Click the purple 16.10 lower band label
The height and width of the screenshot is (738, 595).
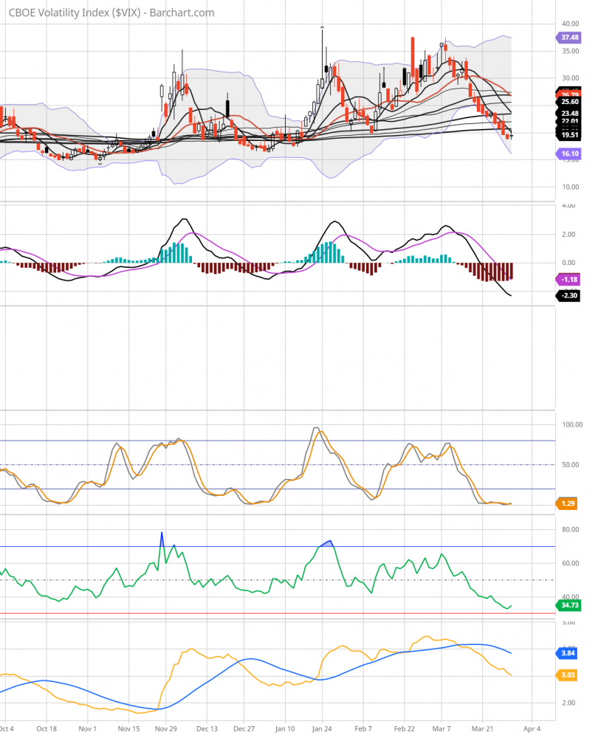tap(568, 154)
